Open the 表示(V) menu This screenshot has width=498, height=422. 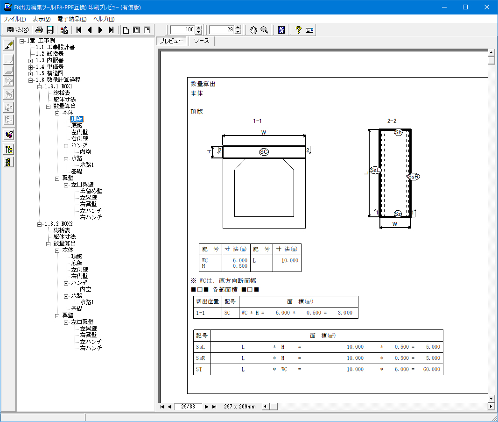pyautogui.click(x=42, y=19)
